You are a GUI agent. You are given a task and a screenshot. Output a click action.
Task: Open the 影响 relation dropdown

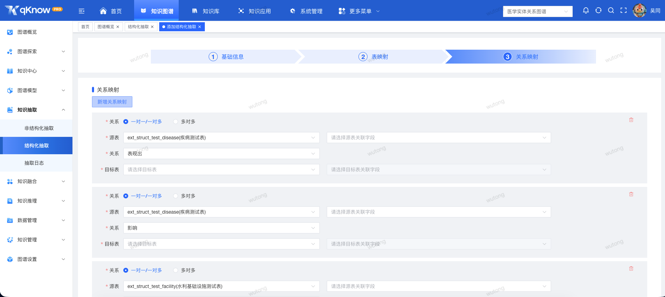point(221,228)
